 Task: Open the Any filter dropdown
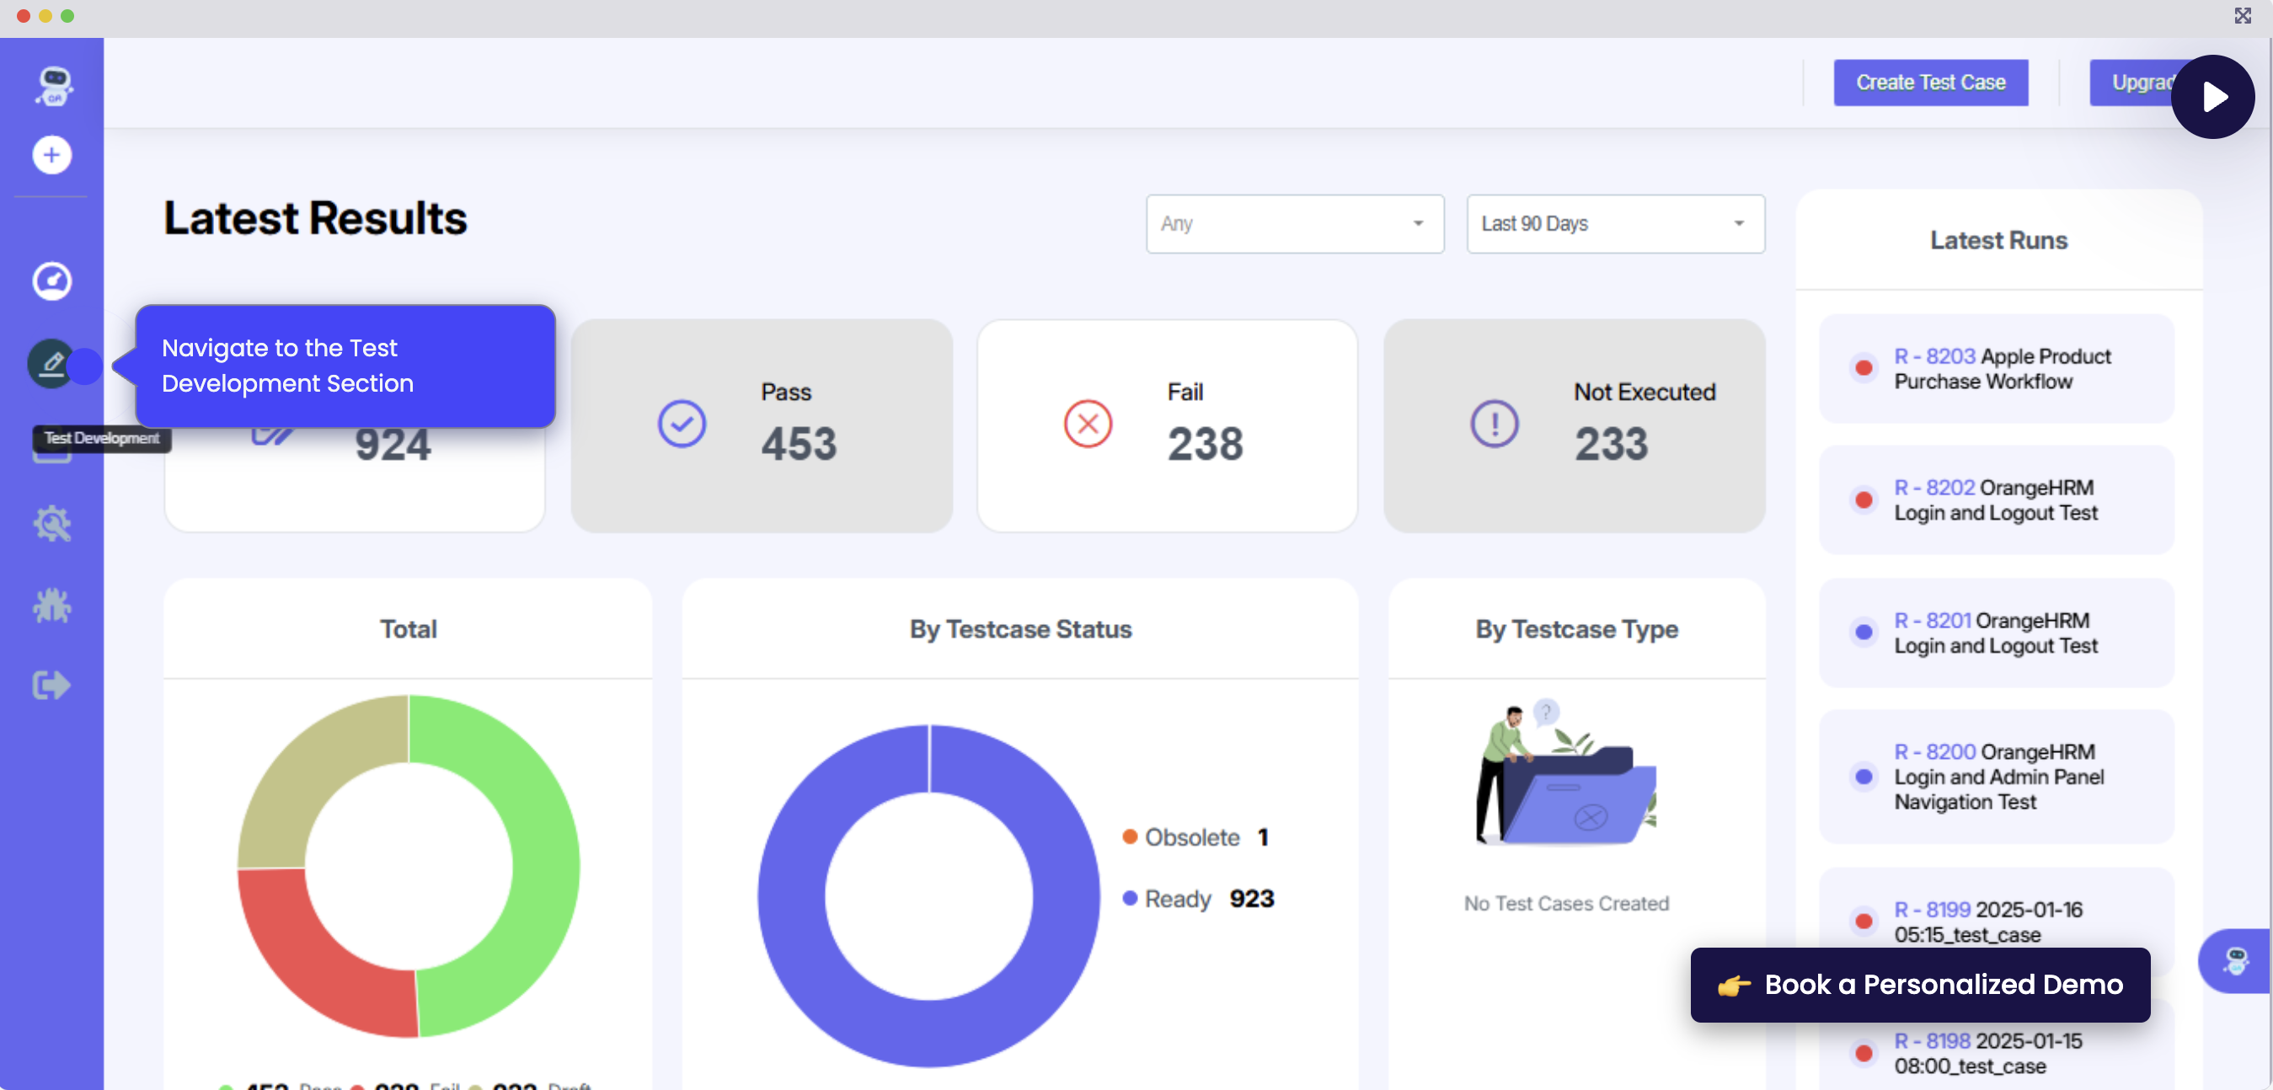[1293, 224]
